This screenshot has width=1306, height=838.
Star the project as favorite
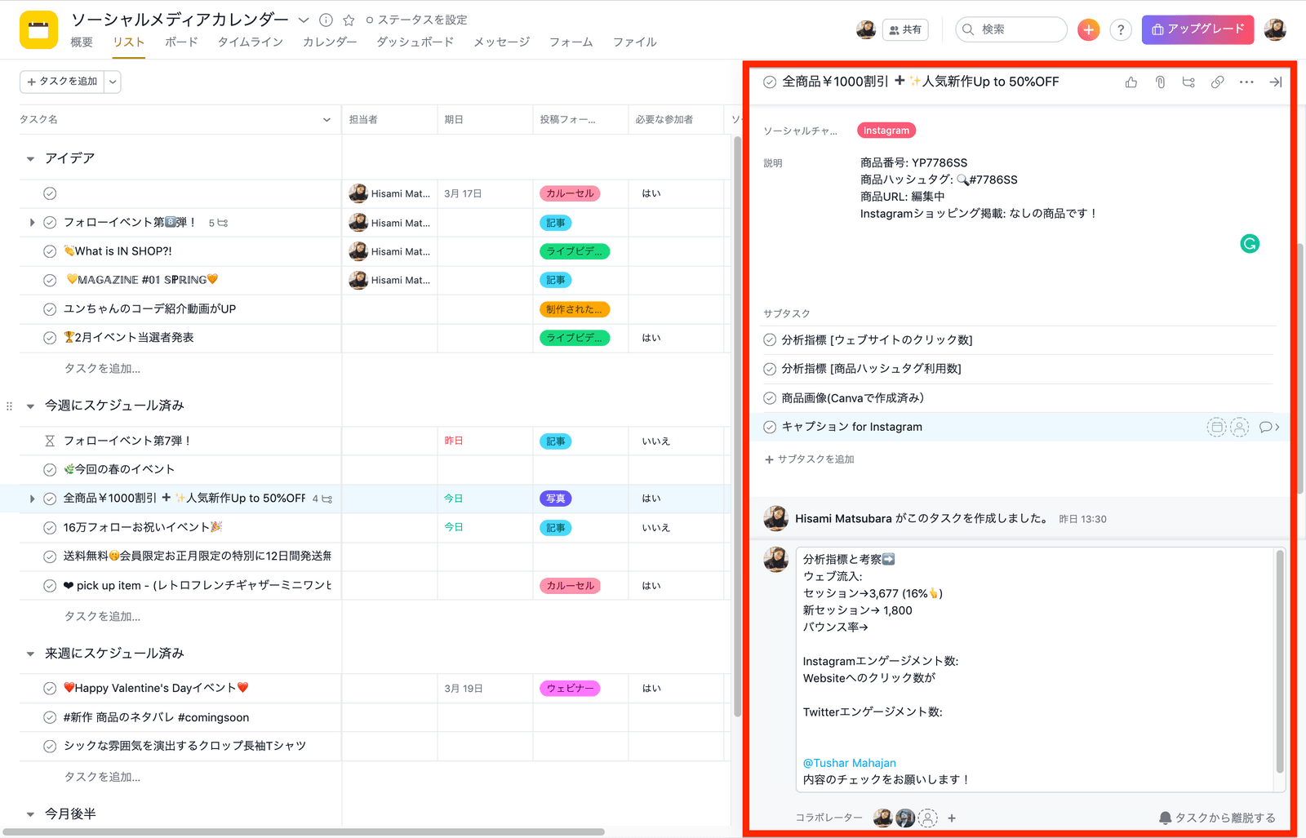tap(349, 20)
